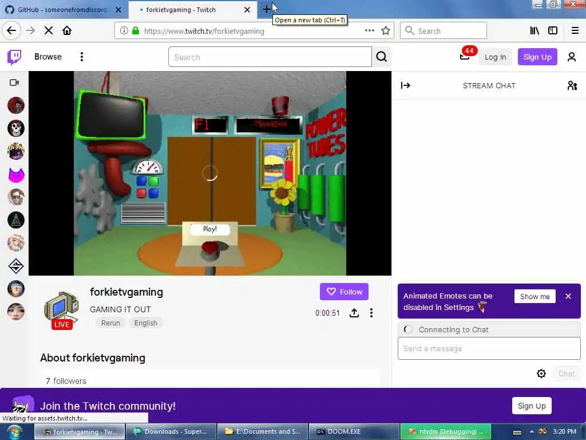Click the Browse menu link
Screen dimensions: 586x440
pos(48,57)
